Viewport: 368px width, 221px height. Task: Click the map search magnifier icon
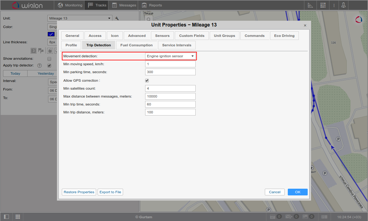click(x=148, y=20)
